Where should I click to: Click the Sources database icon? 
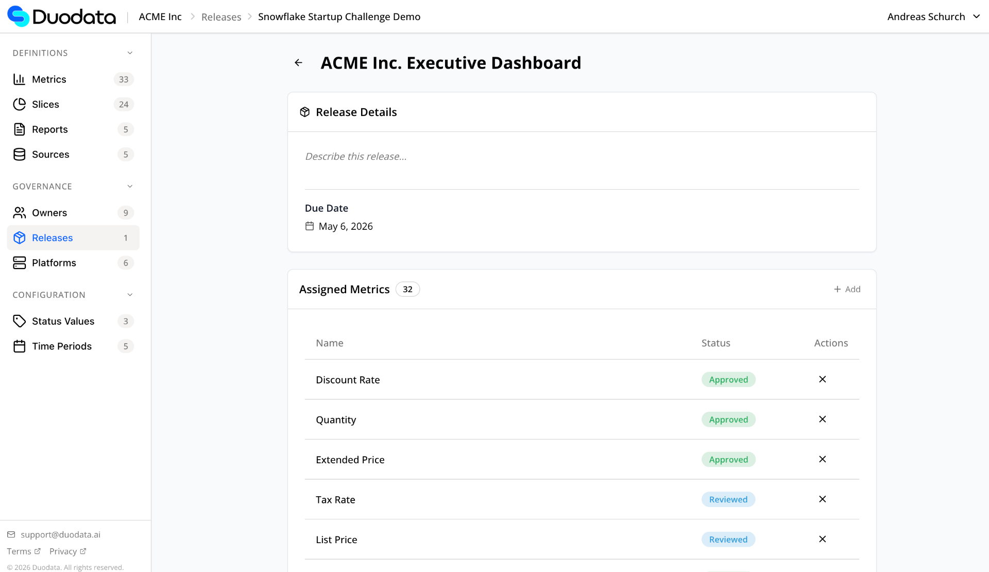pyautogui.click(x=19, y=155)
